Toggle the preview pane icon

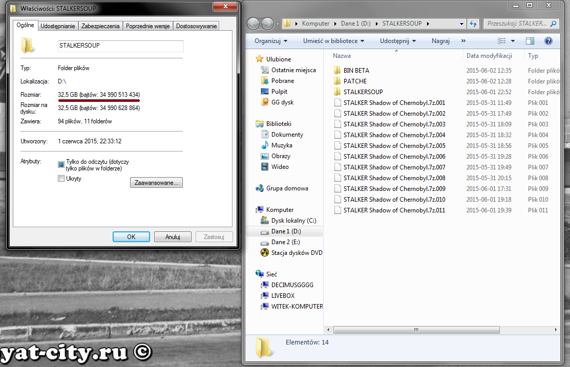pyautogui.click(x=530, y=41)
